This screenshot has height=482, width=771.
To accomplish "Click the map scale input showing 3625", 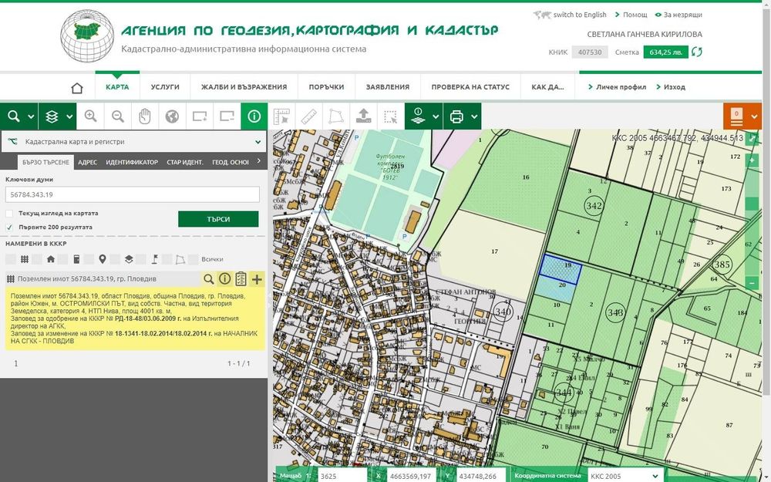I will click(x=342, y=476).
